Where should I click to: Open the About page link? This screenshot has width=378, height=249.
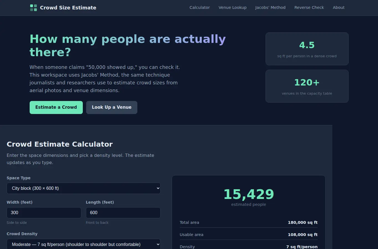click(x=339, y=7)
